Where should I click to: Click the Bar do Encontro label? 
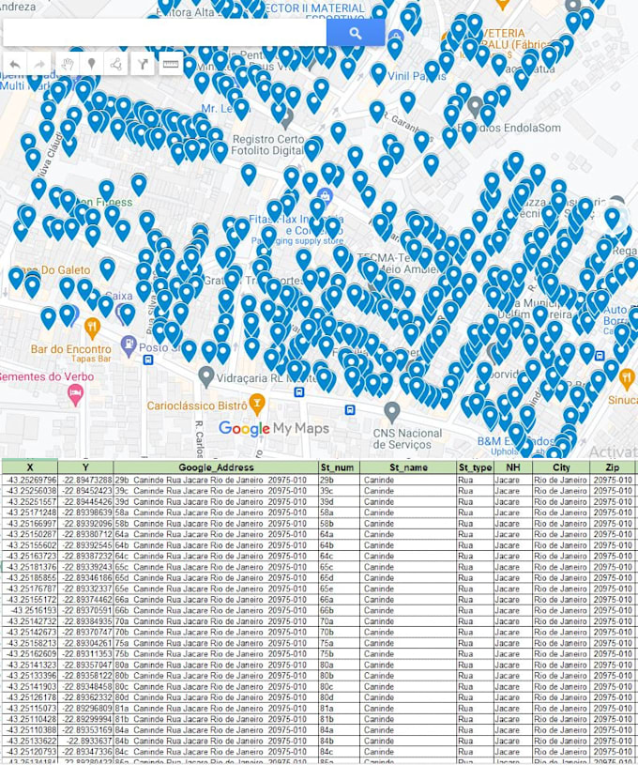70,349
